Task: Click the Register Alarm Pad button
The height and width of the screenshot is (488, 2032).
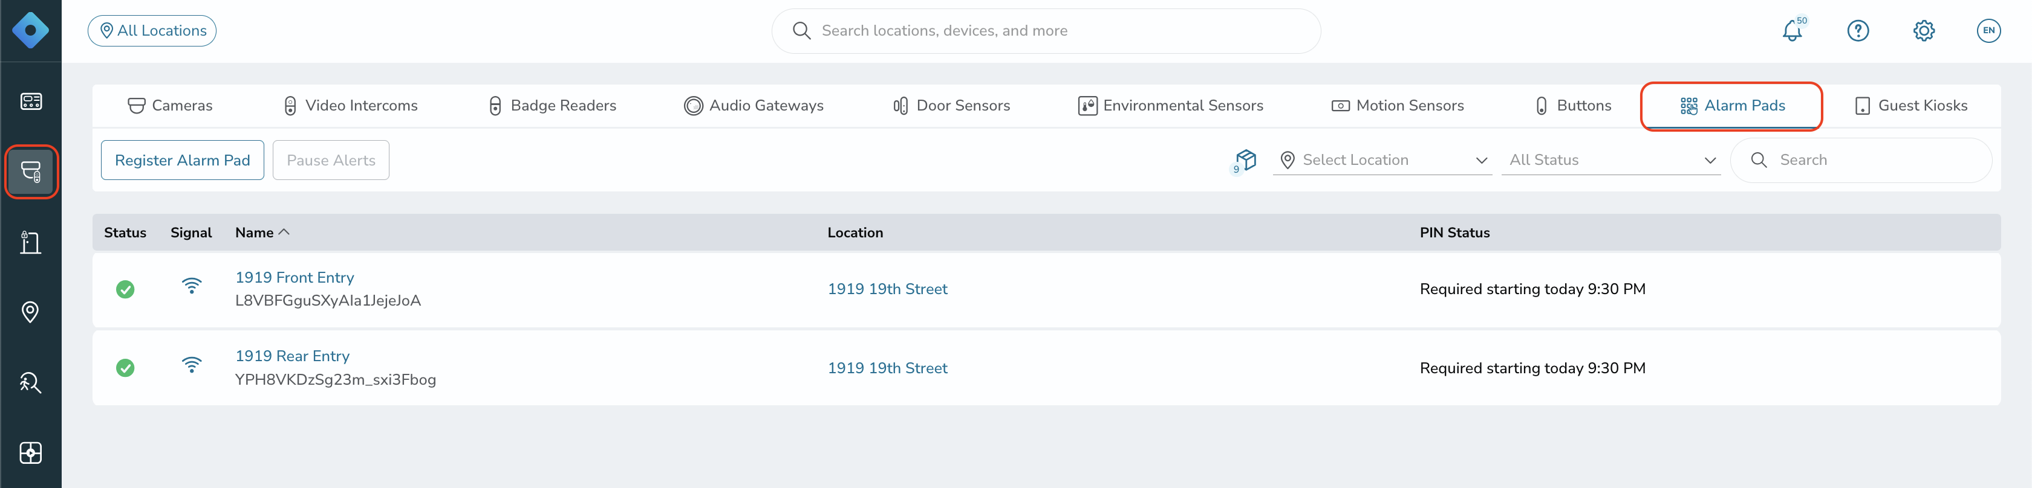Action: pos(182,160)
